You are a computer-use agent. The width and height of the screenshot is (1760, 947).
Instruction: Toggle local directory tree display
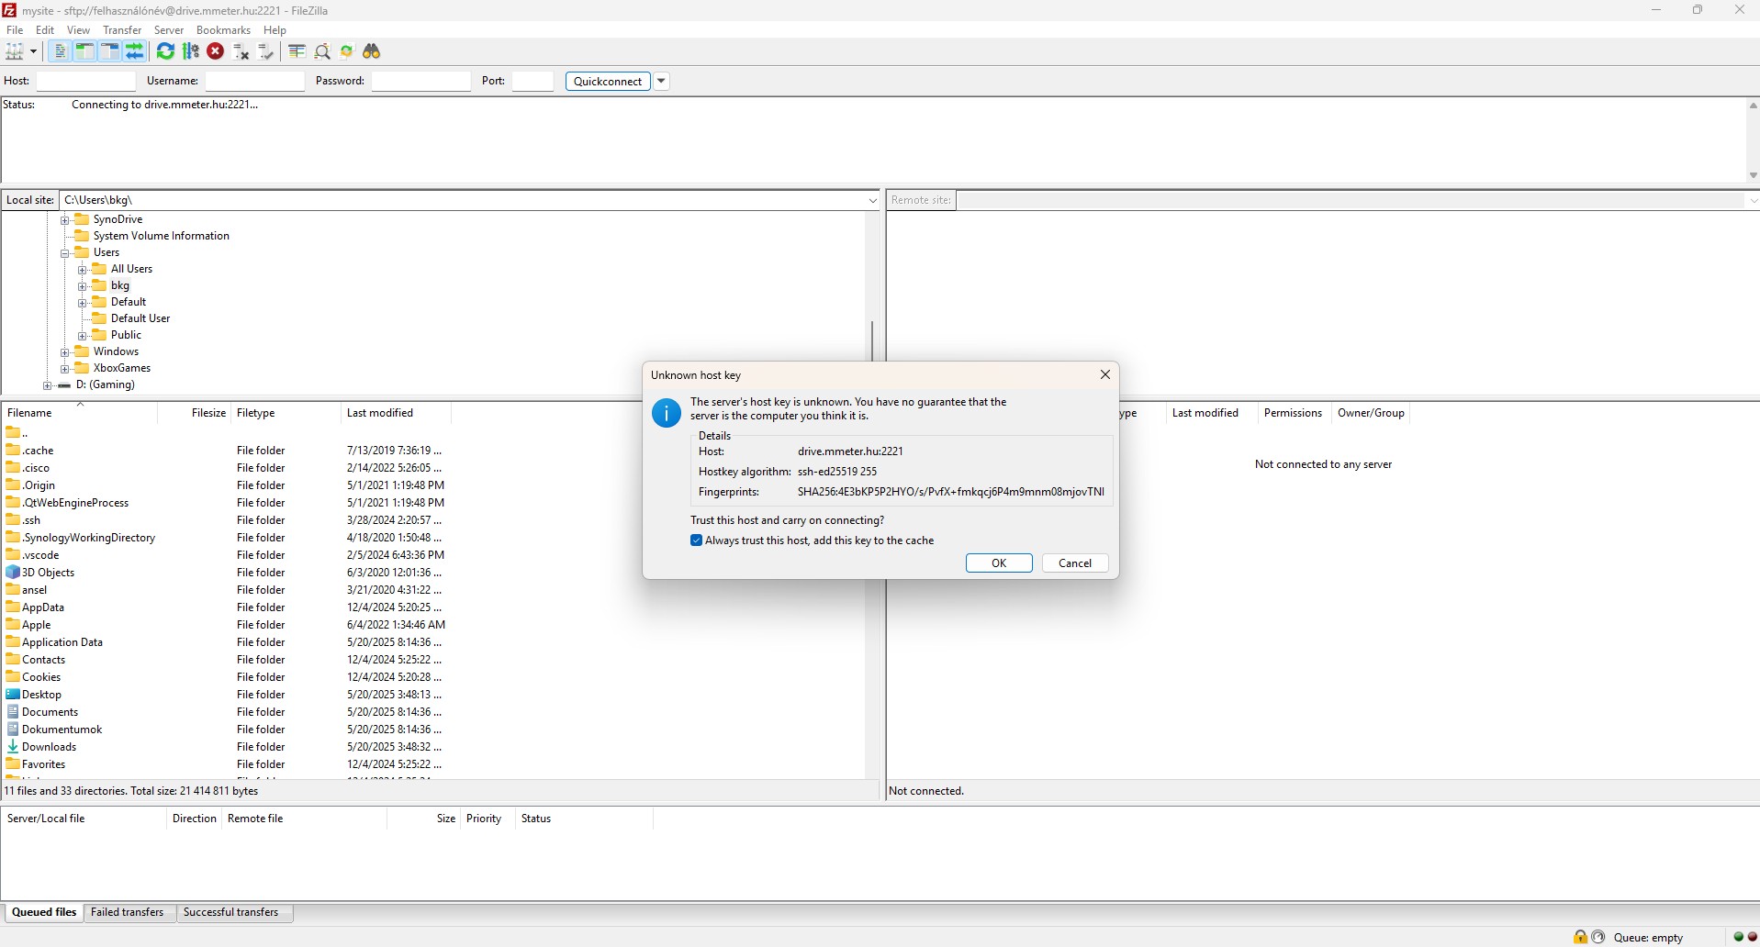pyautogui.click(x=84, y=51)
